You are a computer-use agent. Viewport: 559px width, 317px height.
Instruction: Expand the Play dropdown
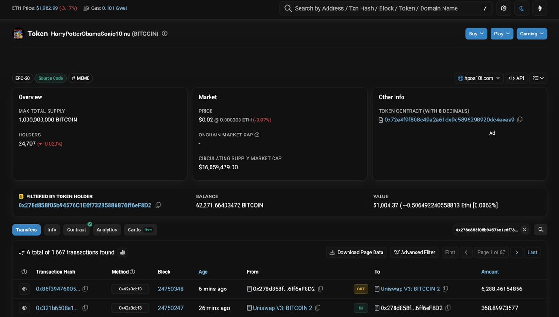[502, 34]
